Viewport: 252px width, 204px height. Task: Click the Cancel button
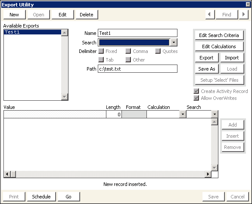point(237,197)
